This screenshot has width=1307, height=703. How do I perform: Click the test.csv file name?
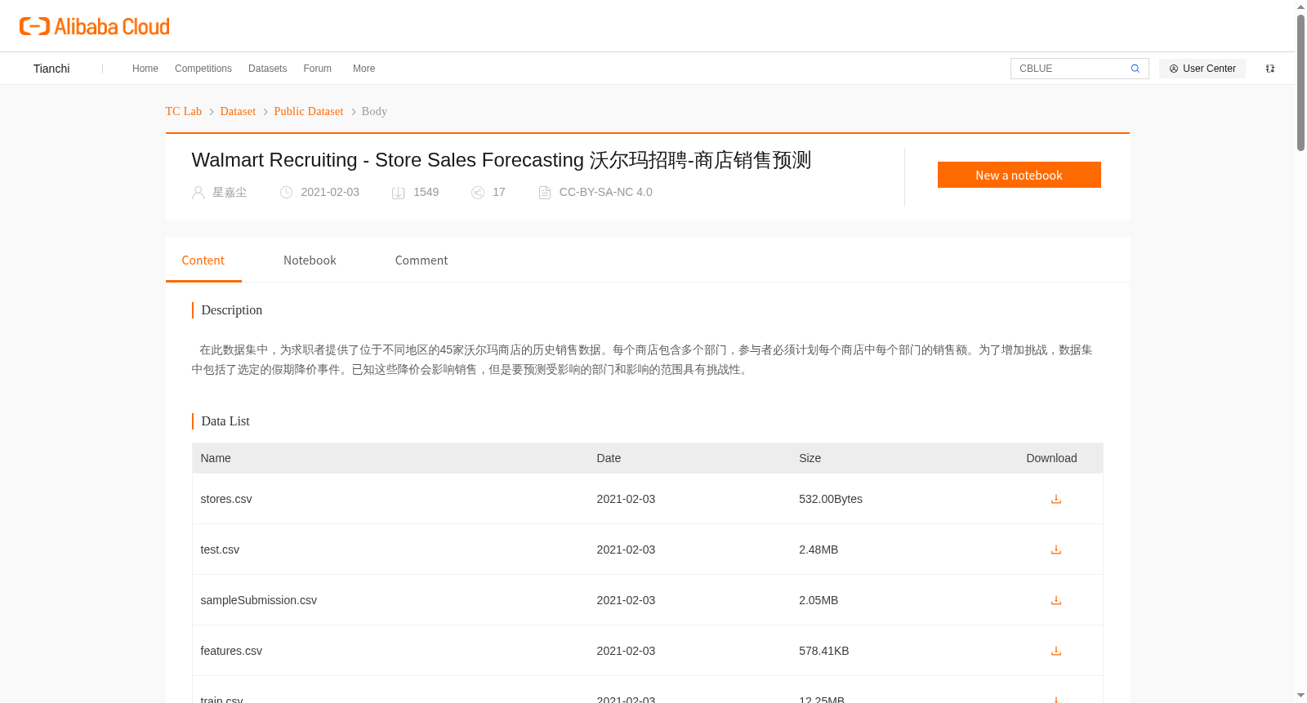click(220, 549)
